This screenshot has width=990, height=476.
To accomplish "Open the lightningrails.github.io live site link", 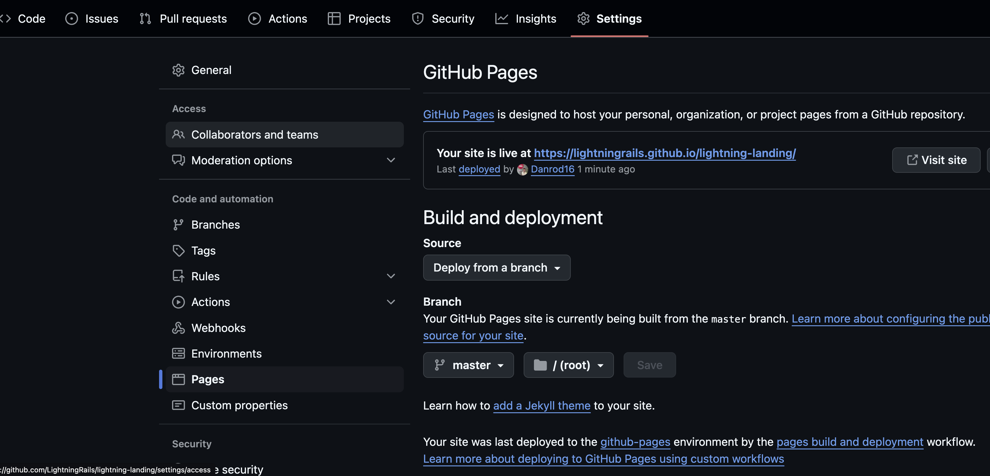I will pos(665,153).
